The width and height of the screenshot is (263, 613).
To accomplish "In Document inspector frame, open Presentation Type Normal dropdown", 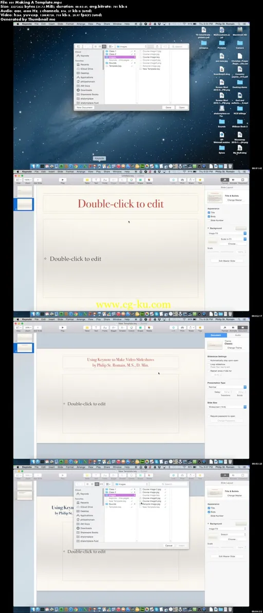I will [228, 387].
